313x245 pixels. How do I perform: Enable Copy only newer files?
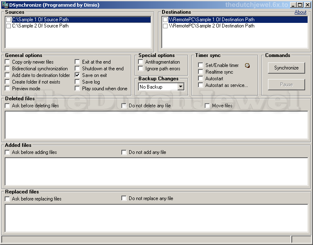pyautogui.click(x=8, y=62)
